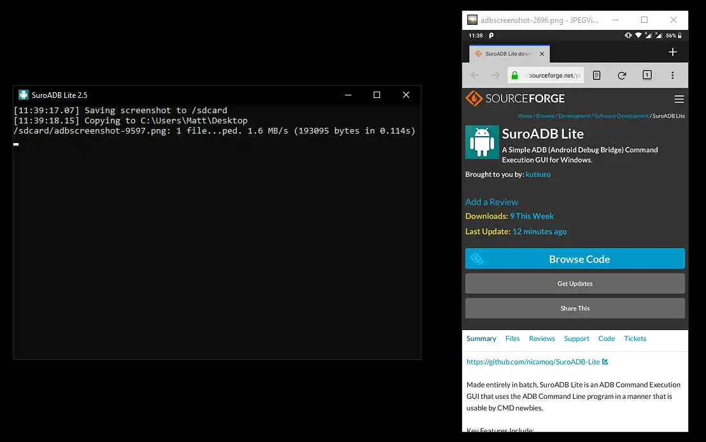The height and width of the screenshot is (442, 706).
Task: Click the Software Development breadcrumb link
Action: (621, 116)
